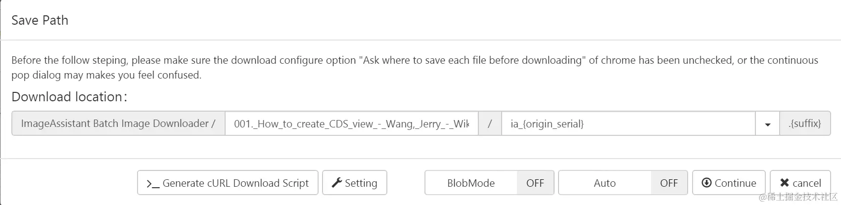
Task: Open the Setting button text
Action: click(361, 183)
